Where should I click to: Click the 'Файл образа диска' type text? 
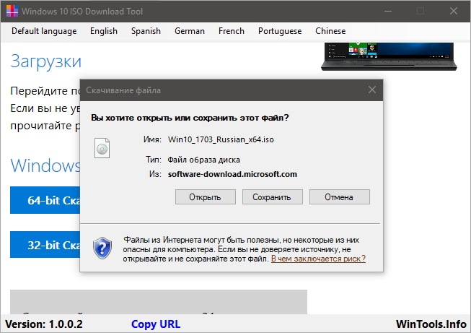[x=203, y=160]
